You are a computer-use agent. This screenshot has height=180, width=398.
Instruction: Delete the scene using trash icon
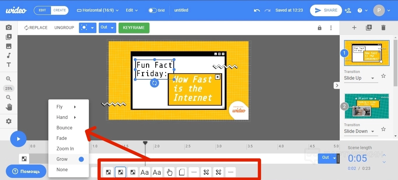(x=383, y=28)
